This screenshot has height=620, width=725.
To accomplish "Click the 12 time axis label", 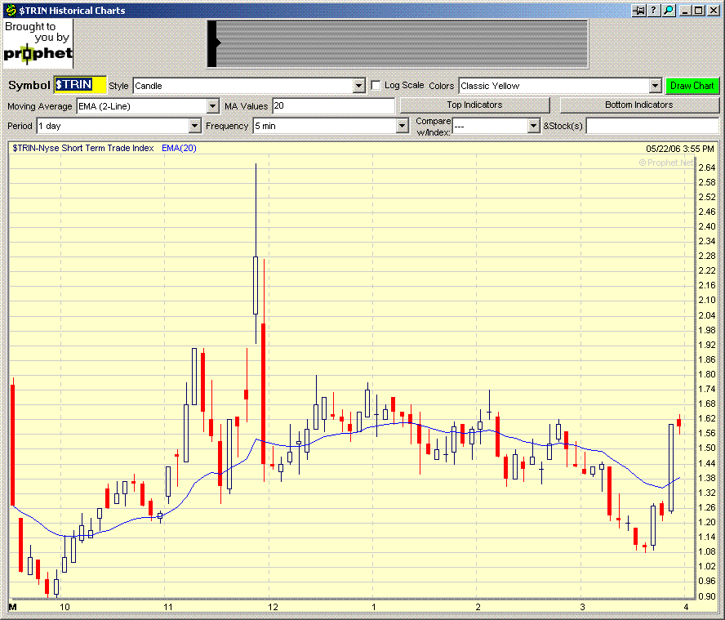I will point(273,607).
